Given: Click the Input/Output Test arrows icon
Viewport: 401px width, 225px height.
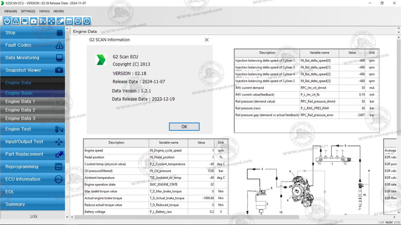Looking at the screenshot, I should pos(51,21).
